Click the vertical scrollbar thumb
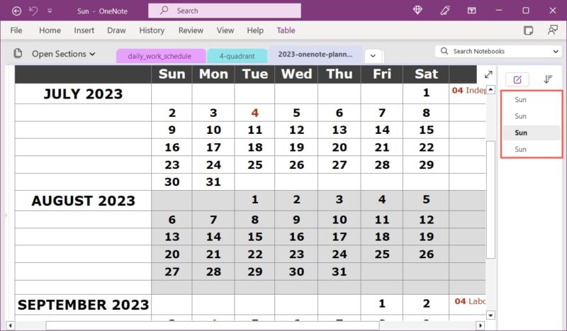 pos(490,199)
